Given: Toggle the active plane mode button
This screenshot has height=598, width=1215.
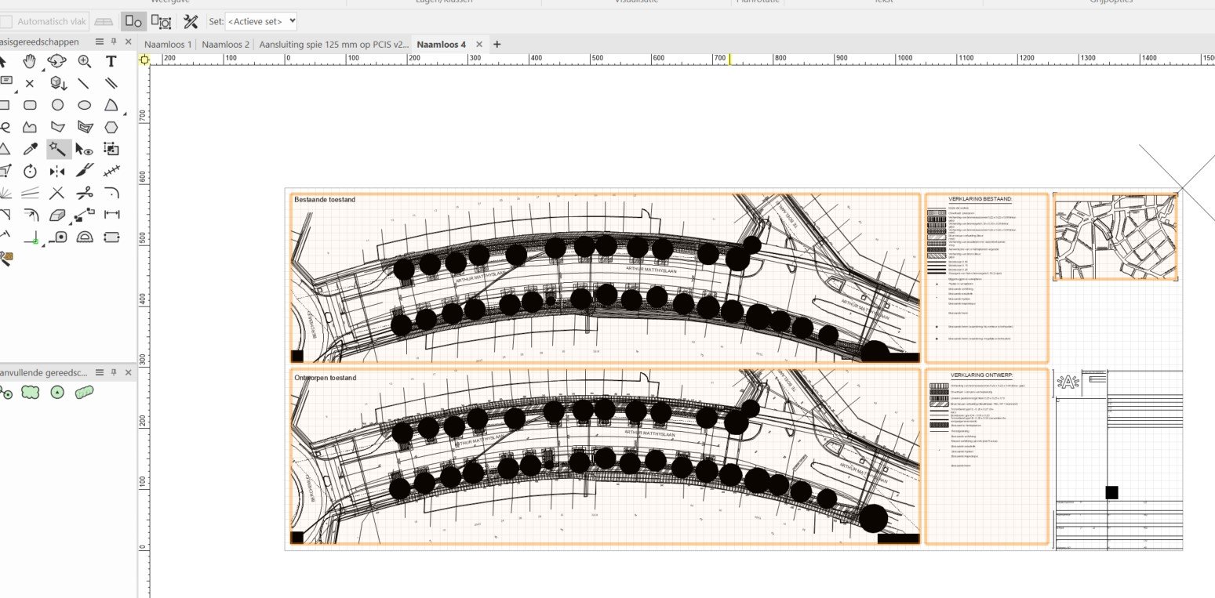Looking at the screenshot, I should [133, 22].
